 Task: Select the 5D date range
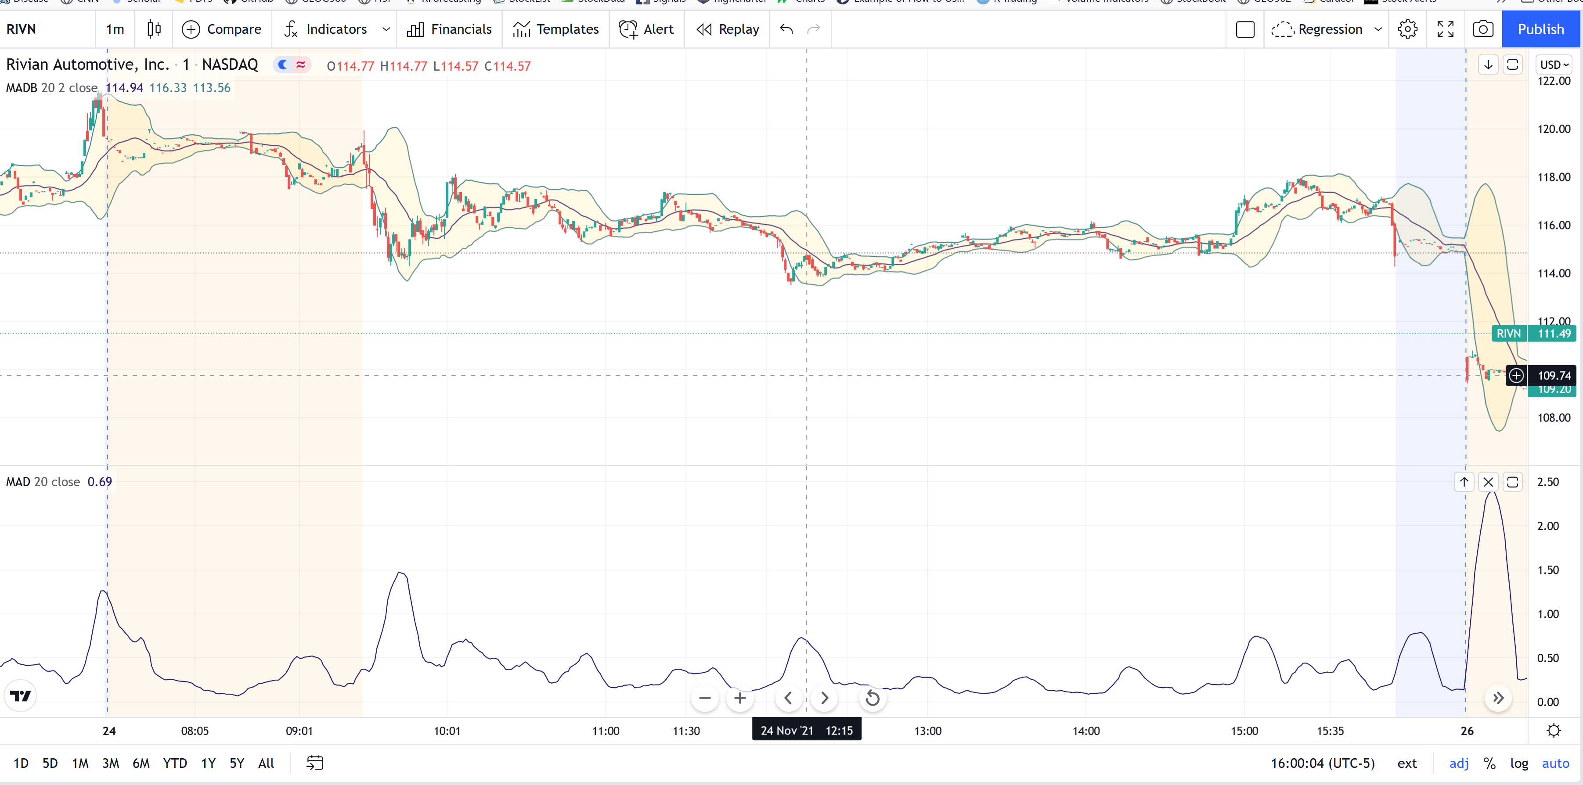pyautogui.click(x=50, y=763)
